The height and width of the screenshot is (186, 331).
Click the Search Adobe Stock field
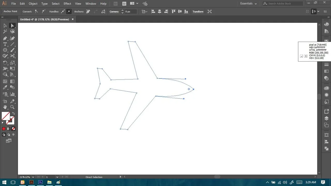click(x=282, y=4)
